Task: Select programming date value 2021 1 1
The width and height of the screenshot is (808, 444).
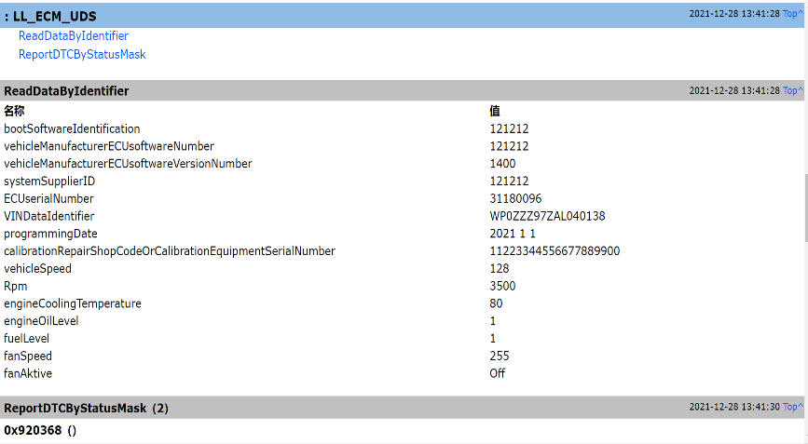Action: [513, 234]
